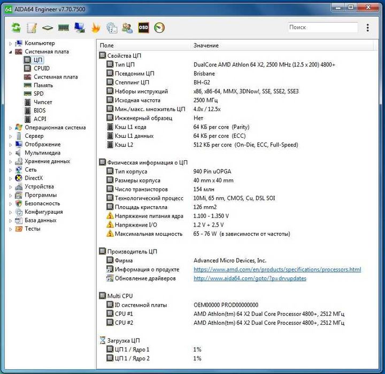Launch the flame system stability test
The height and width of the screenshot is (374, 385).
click(96, 27)
